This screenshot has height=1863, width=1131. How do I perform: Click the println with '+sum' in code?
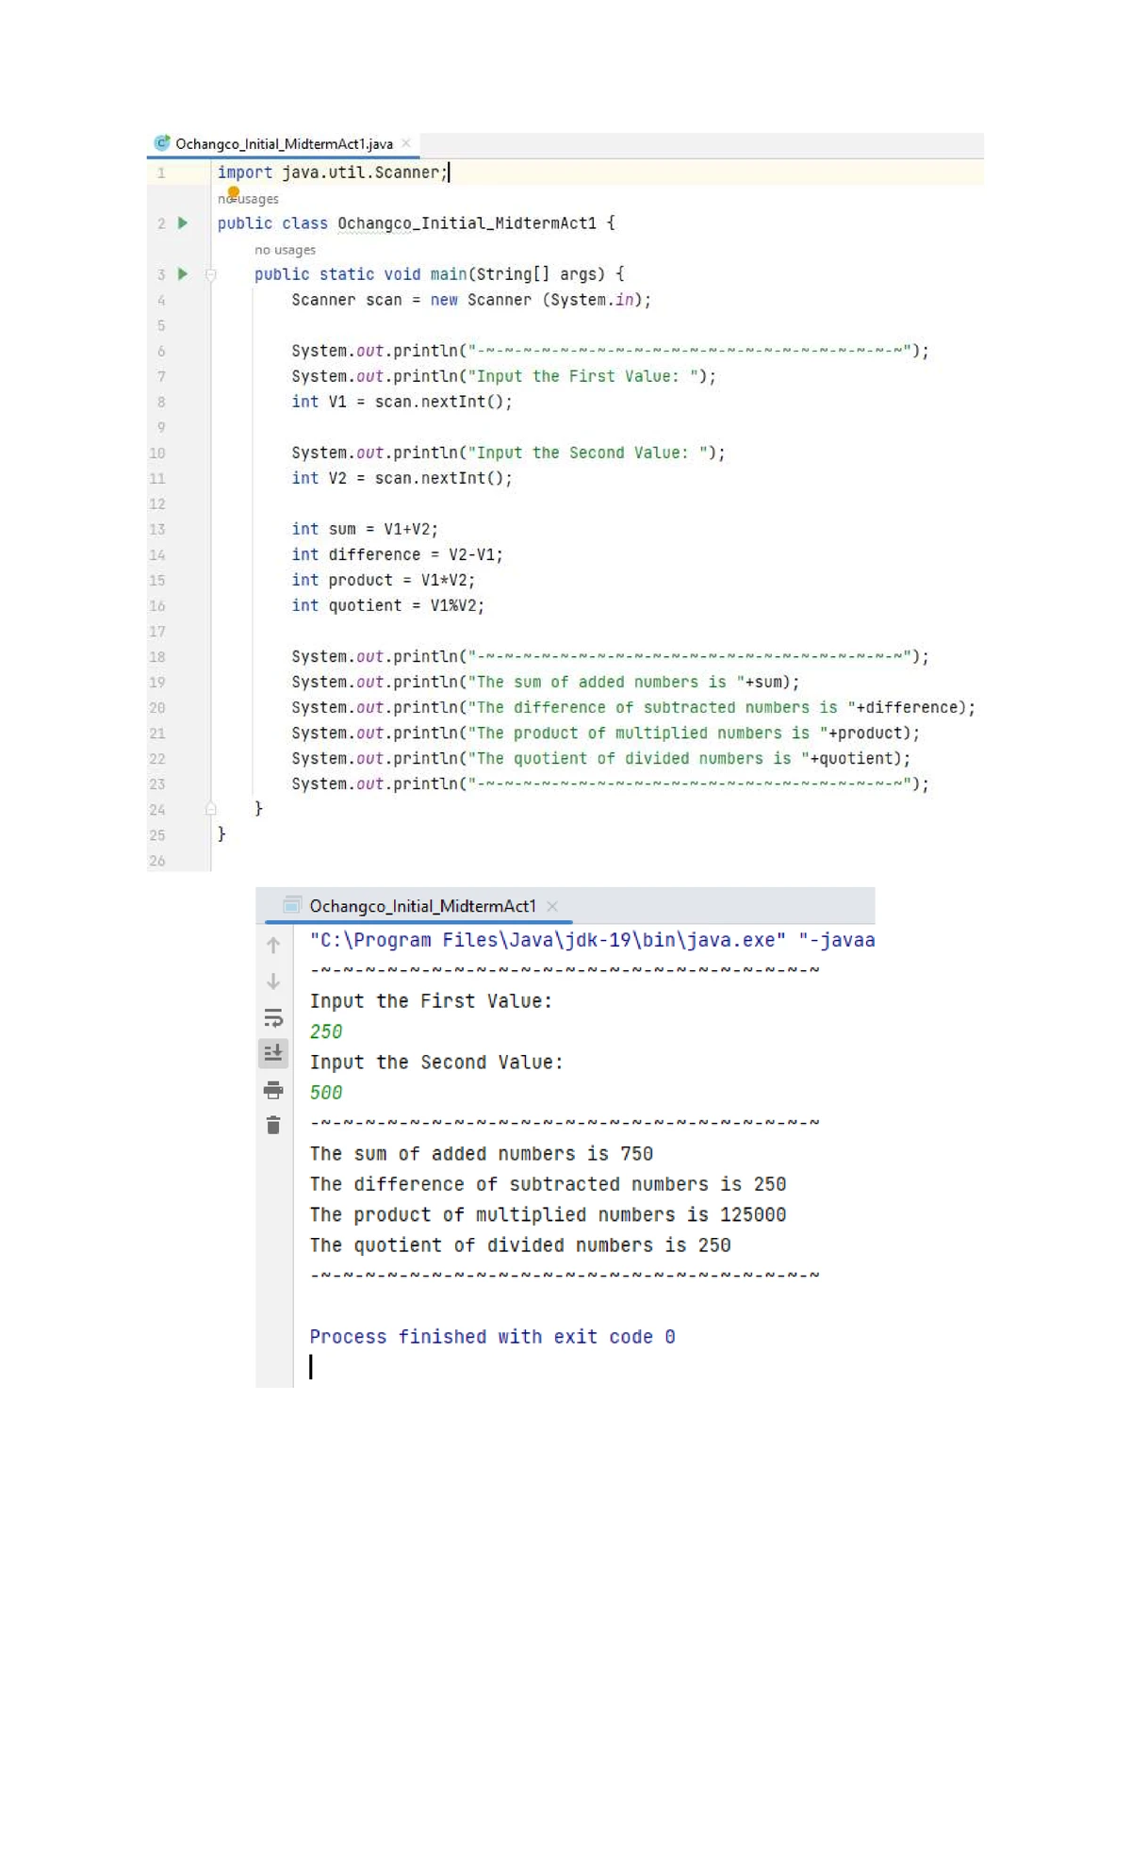[545, 682]
